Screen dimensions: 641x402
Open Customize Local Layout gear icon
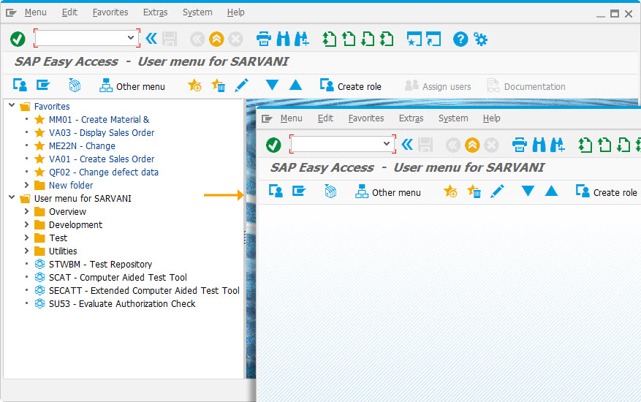[x=480, y=39]
